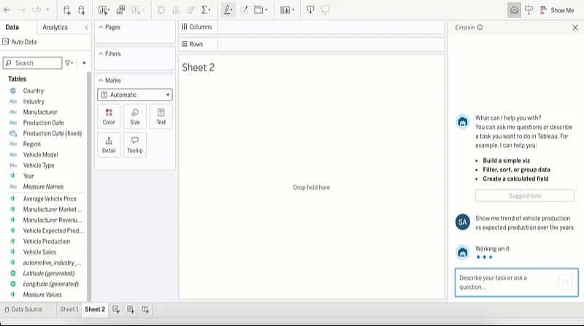Screen dimensions: 584x326
Task: Open the Tooltip marks card
Action: [135, 144]
